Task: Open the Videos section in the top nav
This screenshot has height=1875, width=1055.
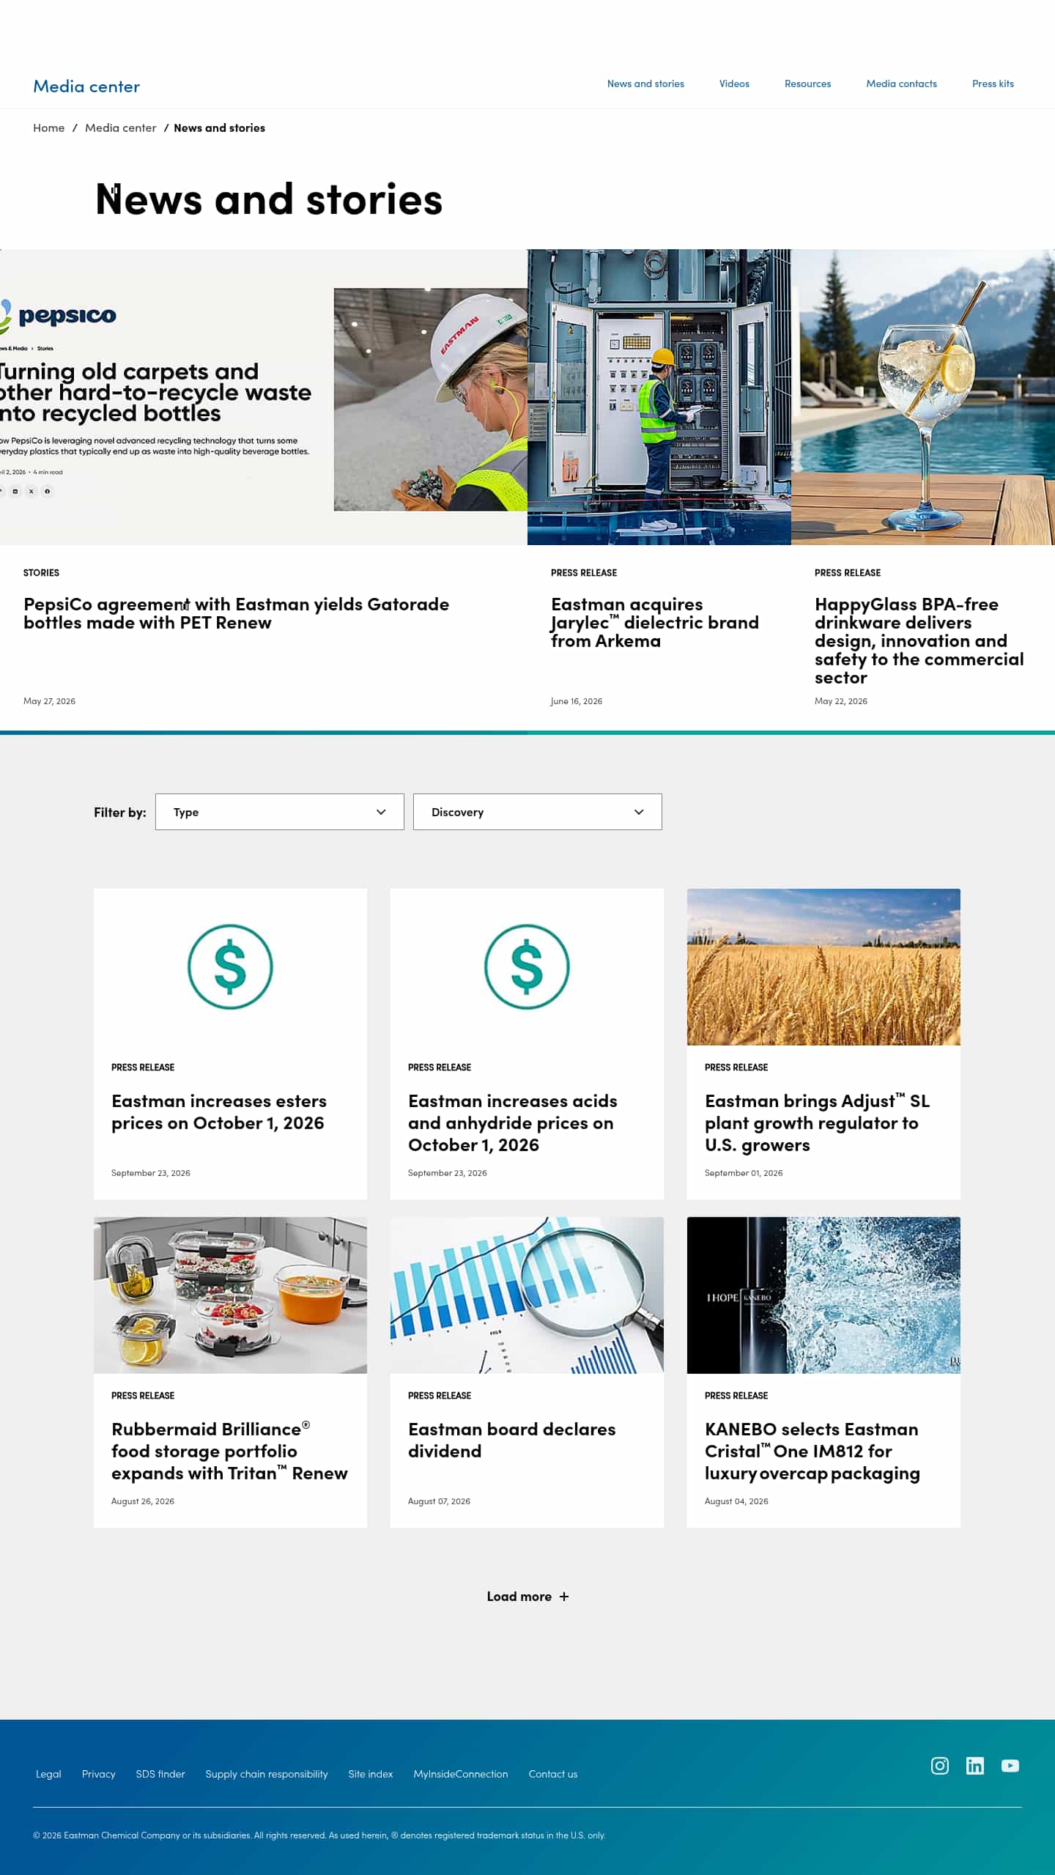Action: click(x=734, y=84)
